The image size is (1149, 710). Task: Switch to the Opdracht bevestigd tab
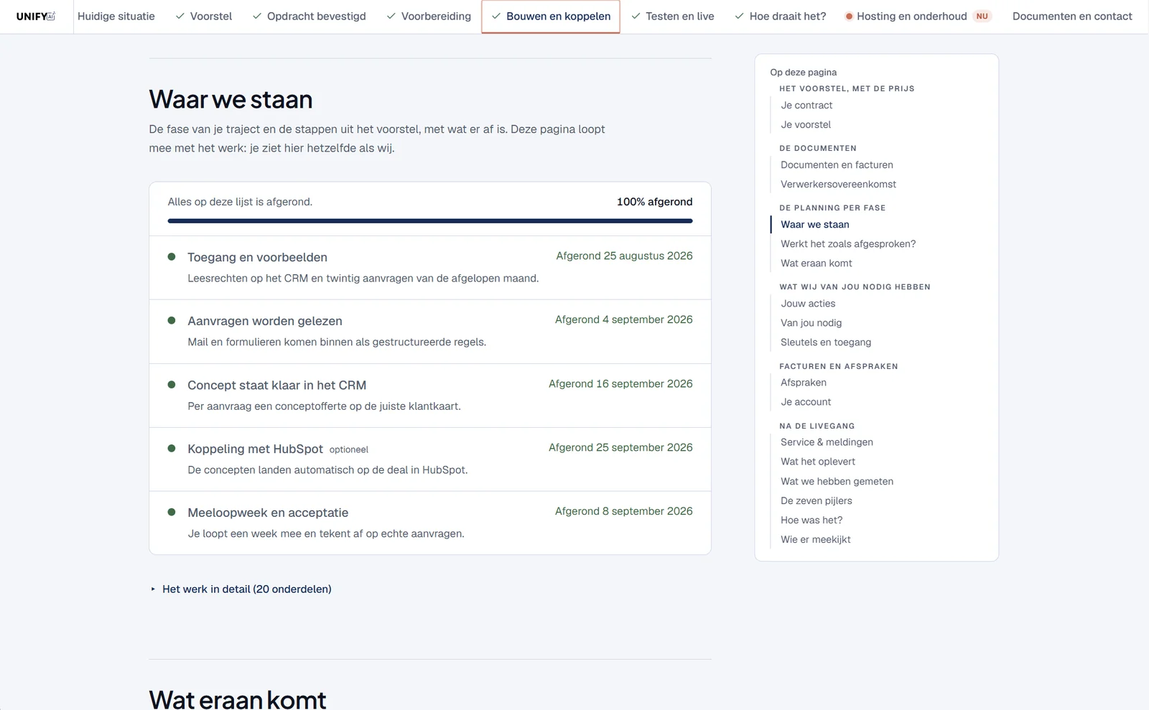(x=310, y=16)
